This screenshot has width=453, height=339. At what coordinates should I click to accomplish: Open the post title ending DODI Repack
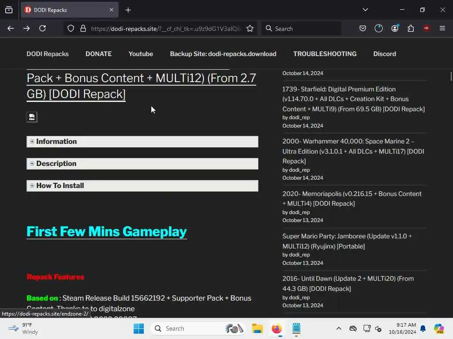click(x=141, y=86)
